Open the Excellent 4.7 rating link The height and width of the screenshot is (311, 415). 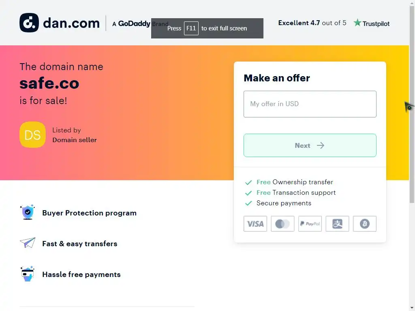pyautogui.click(x=312, y=23)
